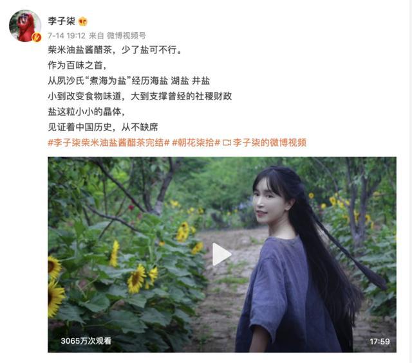
Task: Click the text line 作为百味之首
Action: 77,66
